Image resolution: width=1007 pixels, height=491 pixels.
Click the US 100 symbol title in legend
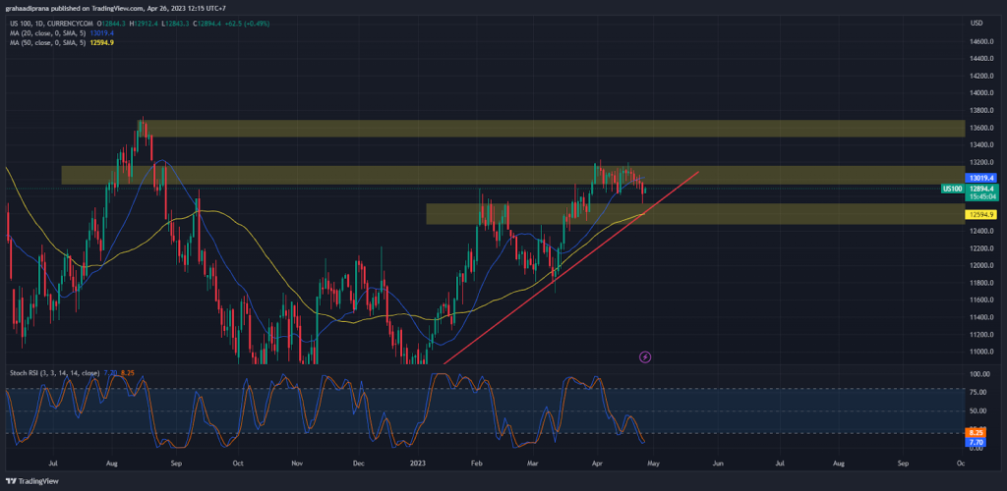click(45, 23)
